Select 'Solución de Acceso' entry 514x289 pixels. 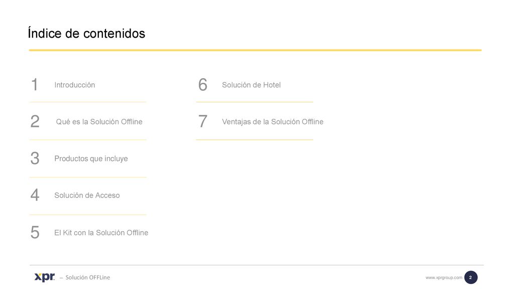[87, 195]
